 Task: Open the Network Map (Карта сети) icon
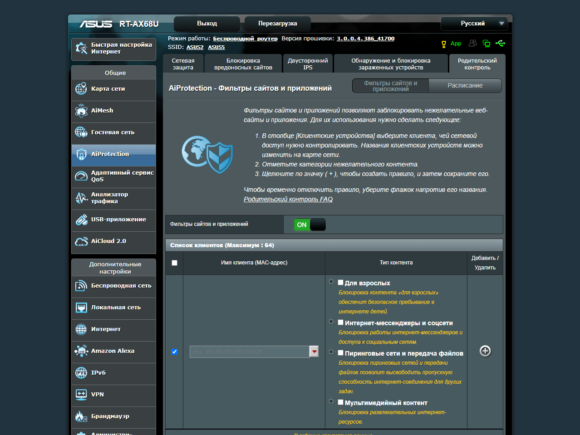(81, 89)
